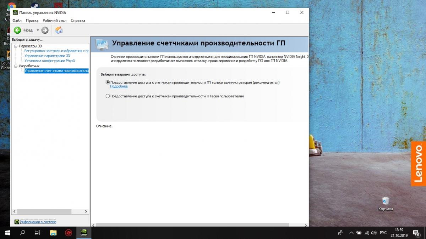This screenshot has width=426, height=239.
Task: Click the Выберите задачу label
Action: (x=27, y=39)
